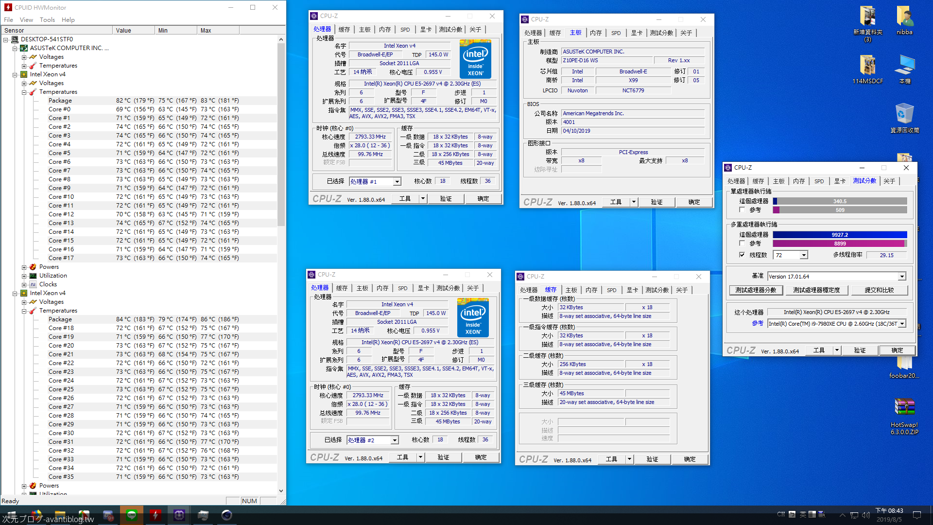Click the 340.5 single-thread score bar
The height and width of the screenshot is (525, 933).
click(840, 201)
